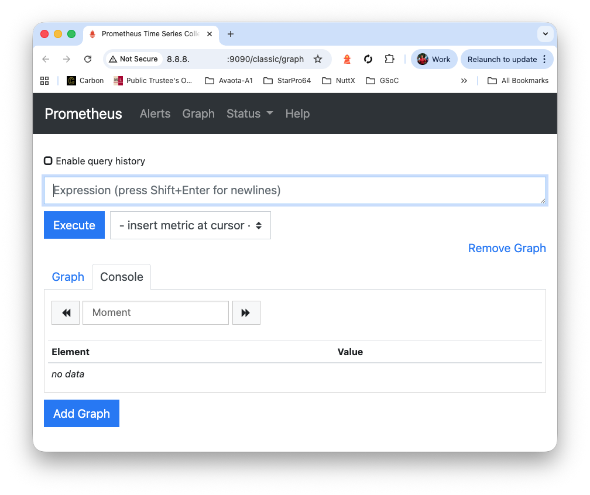
Task: Click the Execute button
Action: click(74, 225)
